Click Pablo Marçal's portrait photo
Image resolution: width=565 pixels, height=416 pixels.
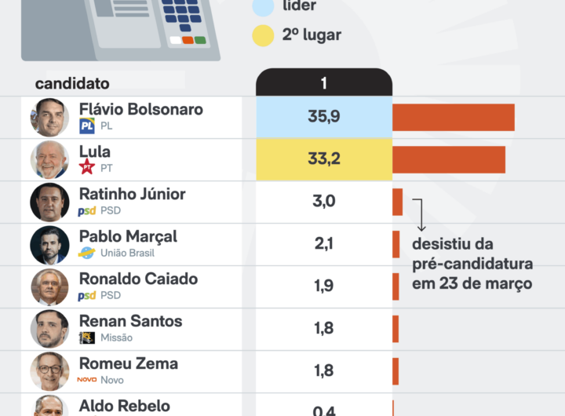[x=49, y=245]
